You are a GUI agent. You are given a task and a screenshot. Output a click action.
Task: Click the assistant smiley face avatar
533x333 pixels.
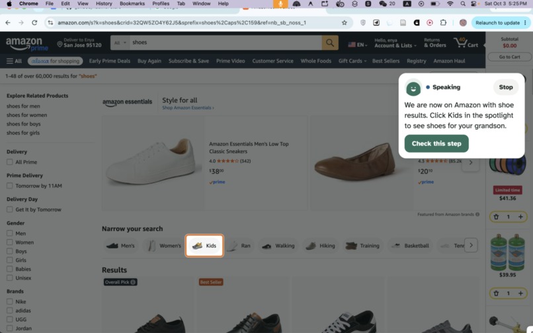pyautogui.click(x=413, y=89)
